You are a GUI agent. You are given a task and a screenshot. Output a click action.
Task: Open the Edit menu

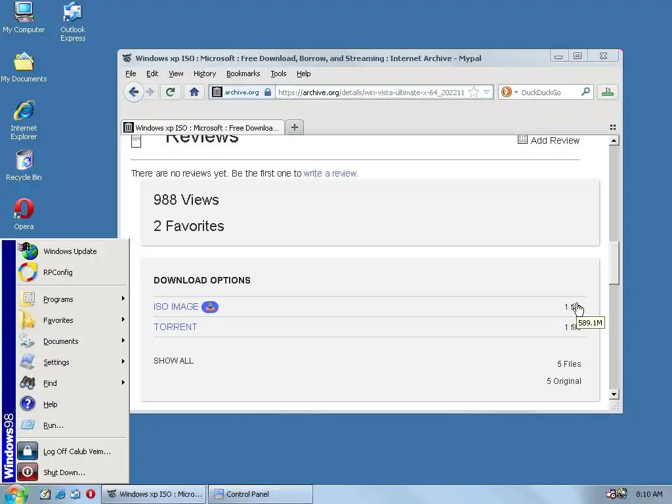click(x=152, y=73)
